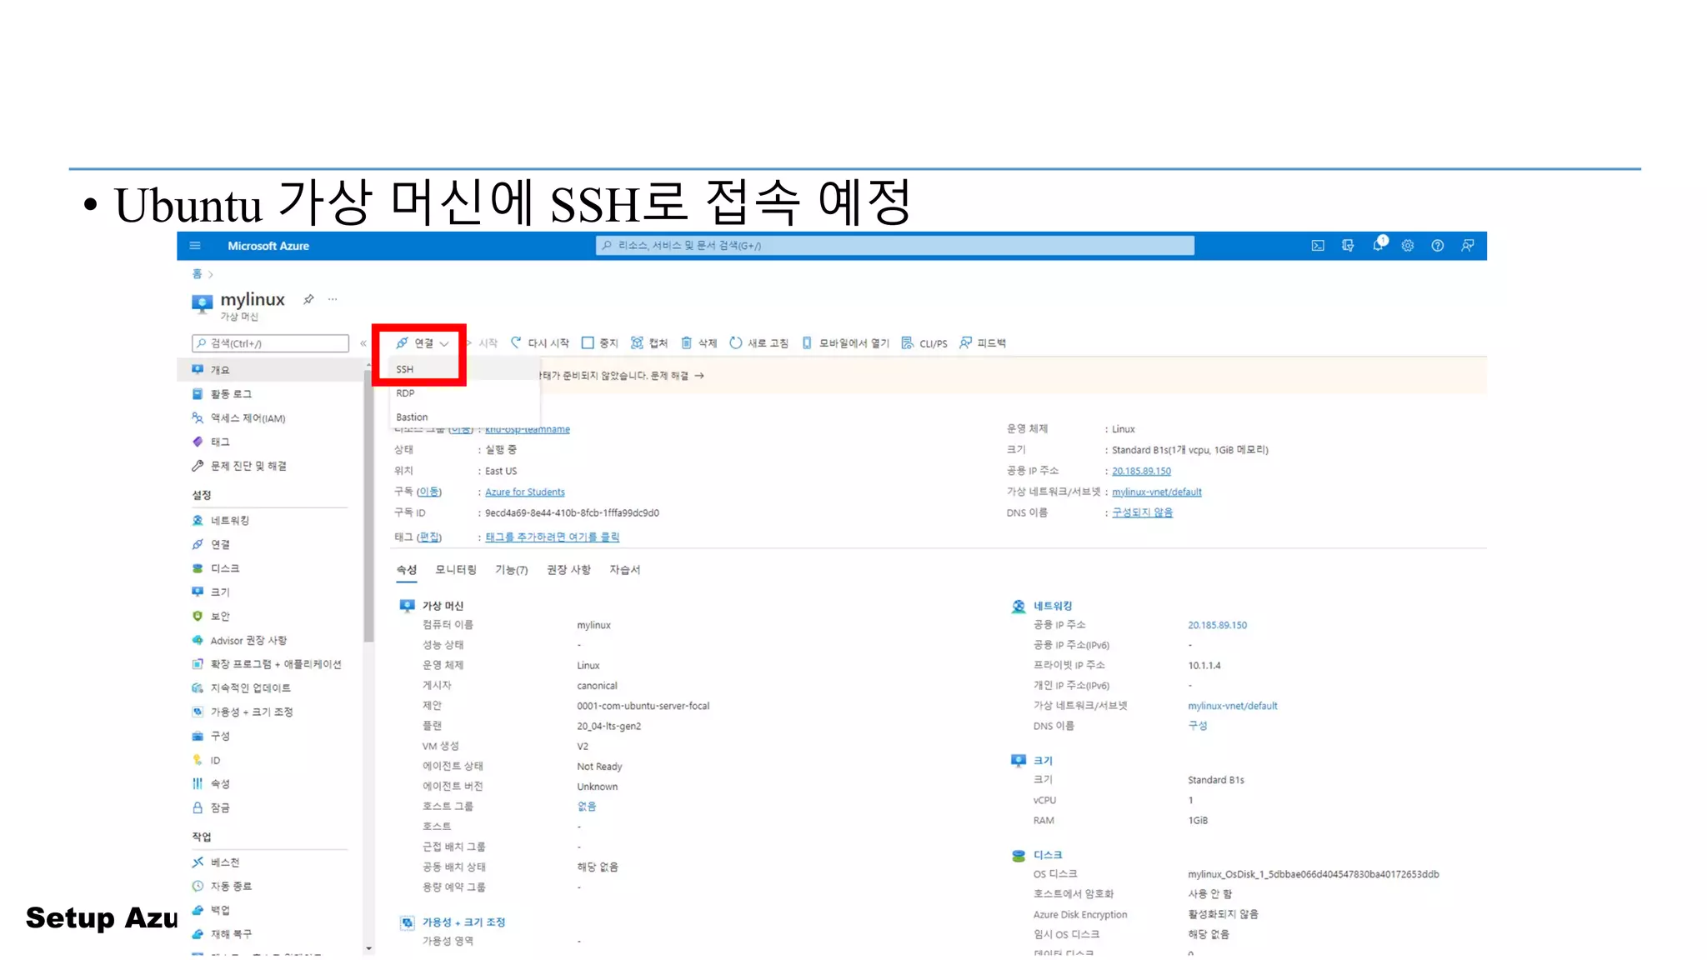
Task: Open Cloud Shell icon in header
Action: (1318, 246)
